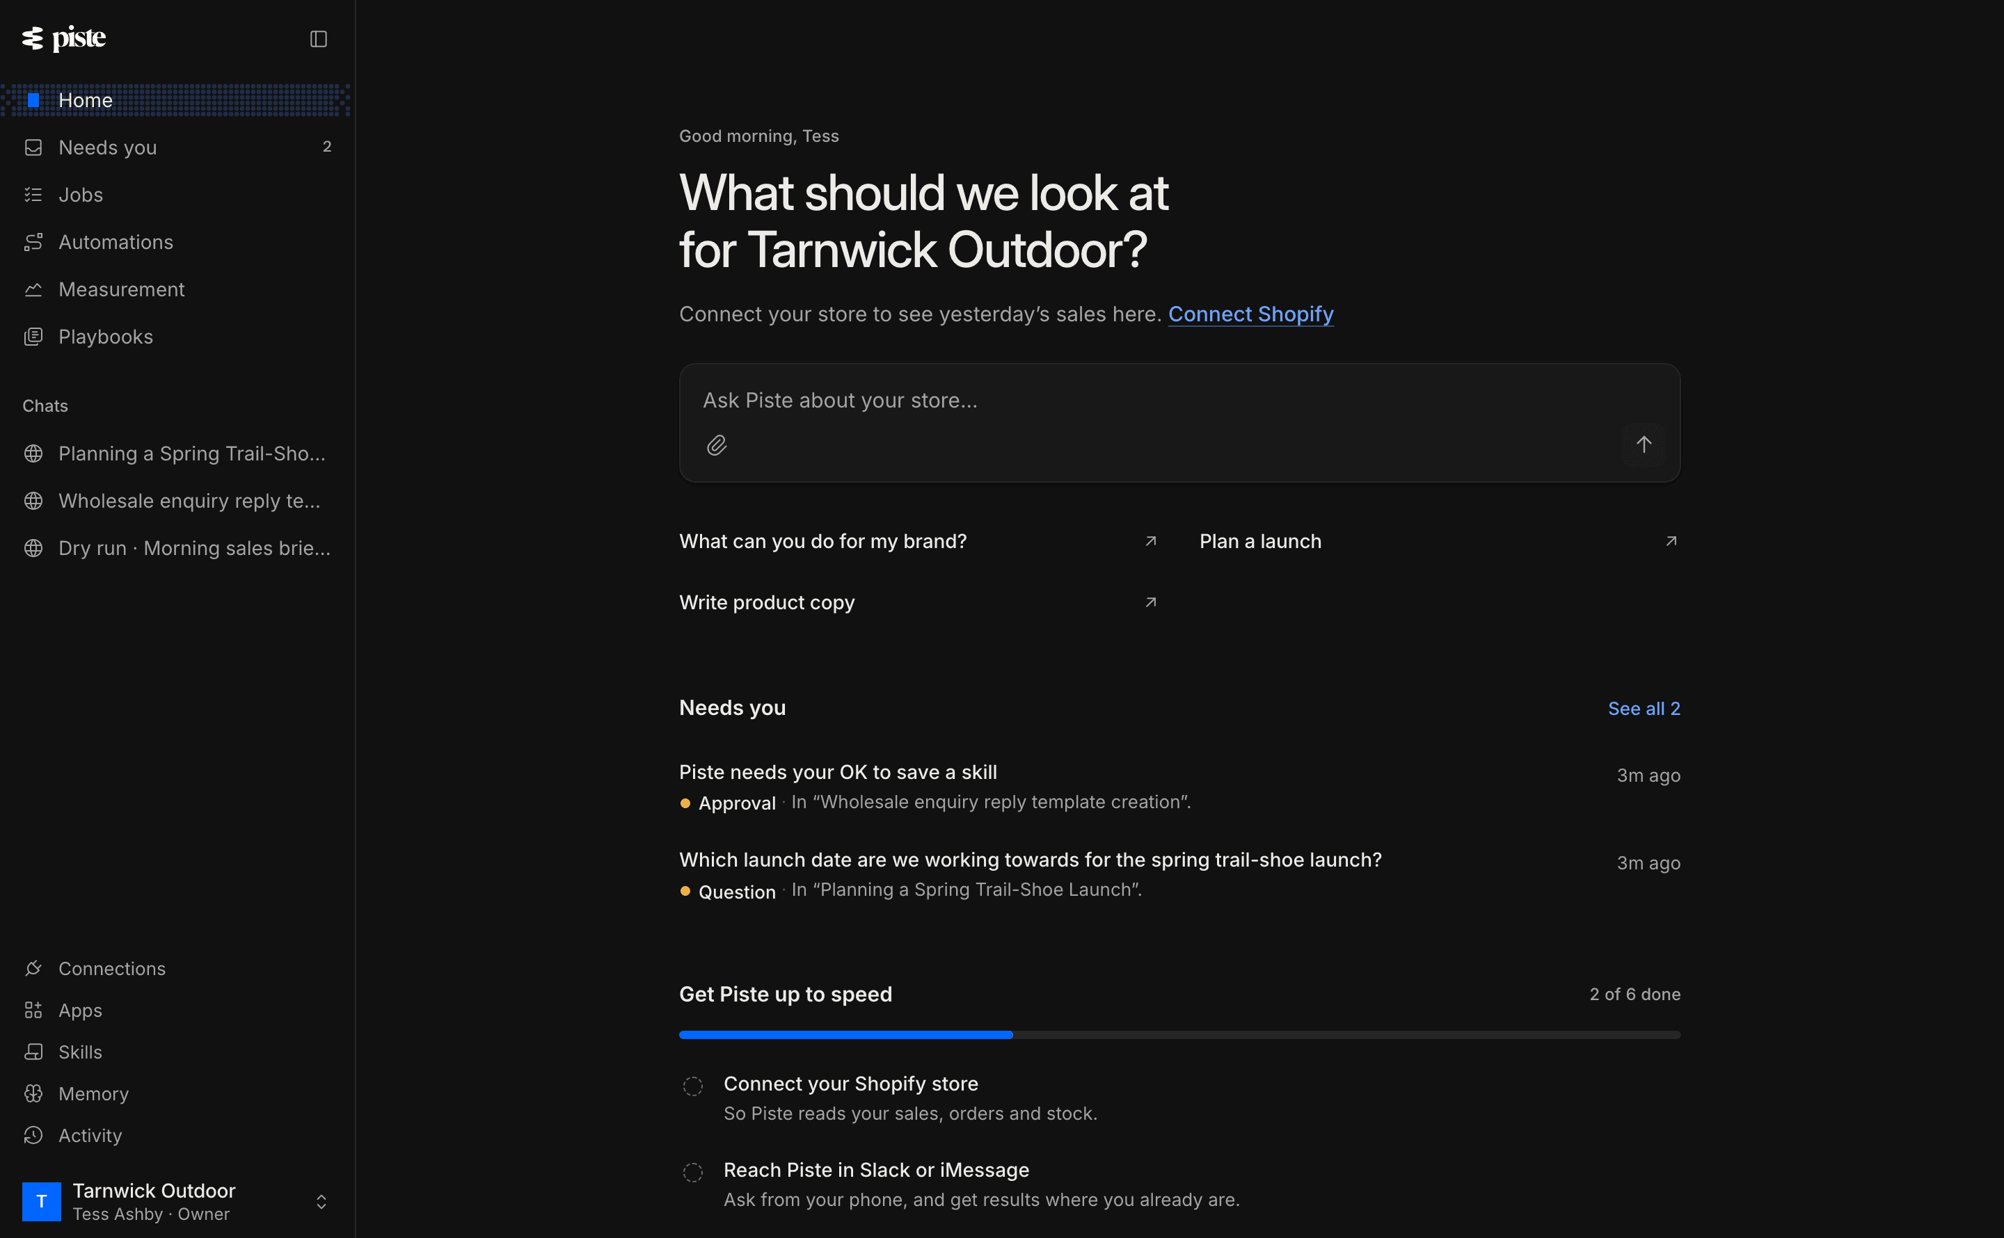This screenshot has height=1238, width=2004.
Task: Click See all 2 link
Action: [x=1644, y=709]
